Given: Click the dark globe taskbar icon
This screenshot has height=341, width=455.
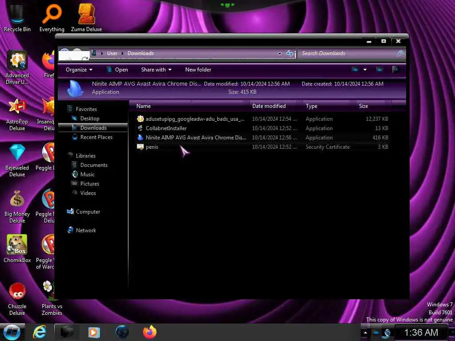Looking at the screenshot, I should (x=122, y=332).
